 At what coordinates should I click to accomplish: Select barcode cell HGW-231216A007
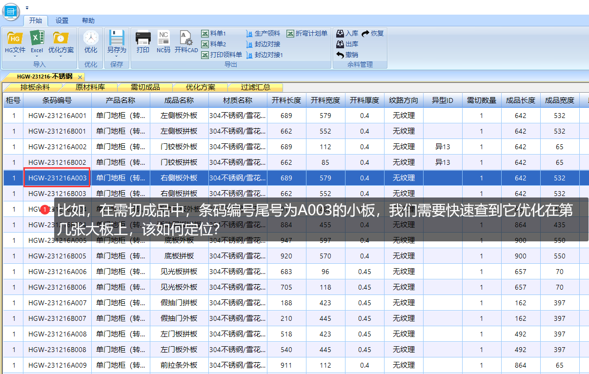pyautogui.click(x=57, y=303)
